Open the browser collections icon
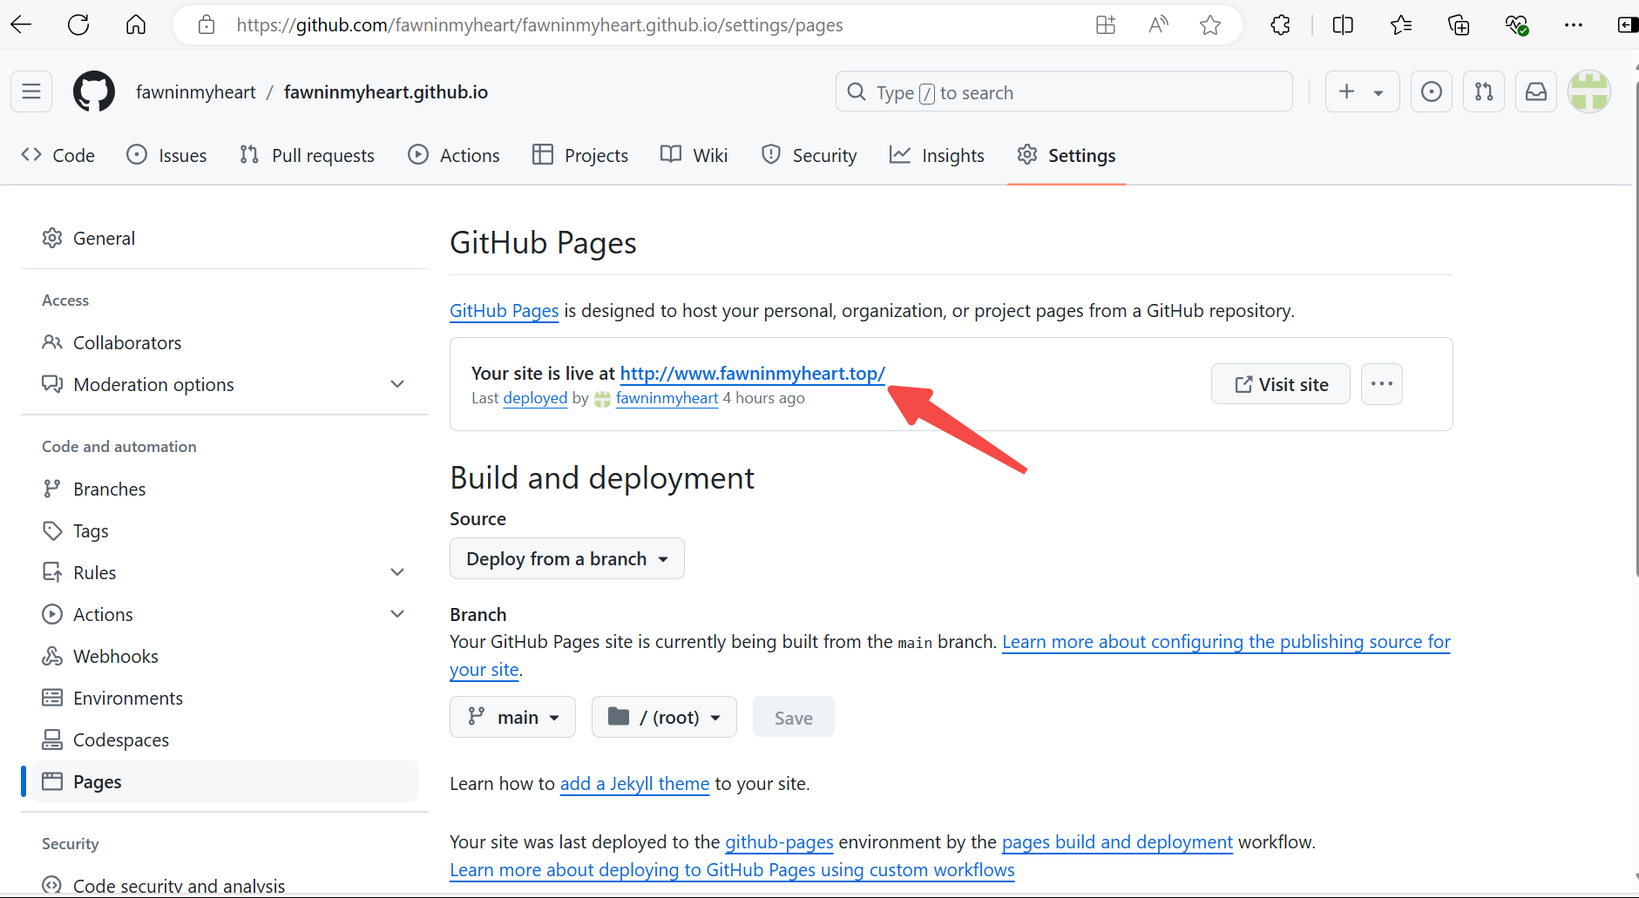 click(x=1458, y=24)
